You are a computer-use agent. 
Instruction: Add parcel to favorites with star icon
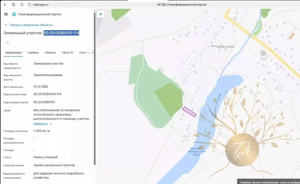click(x=7, y=42)
